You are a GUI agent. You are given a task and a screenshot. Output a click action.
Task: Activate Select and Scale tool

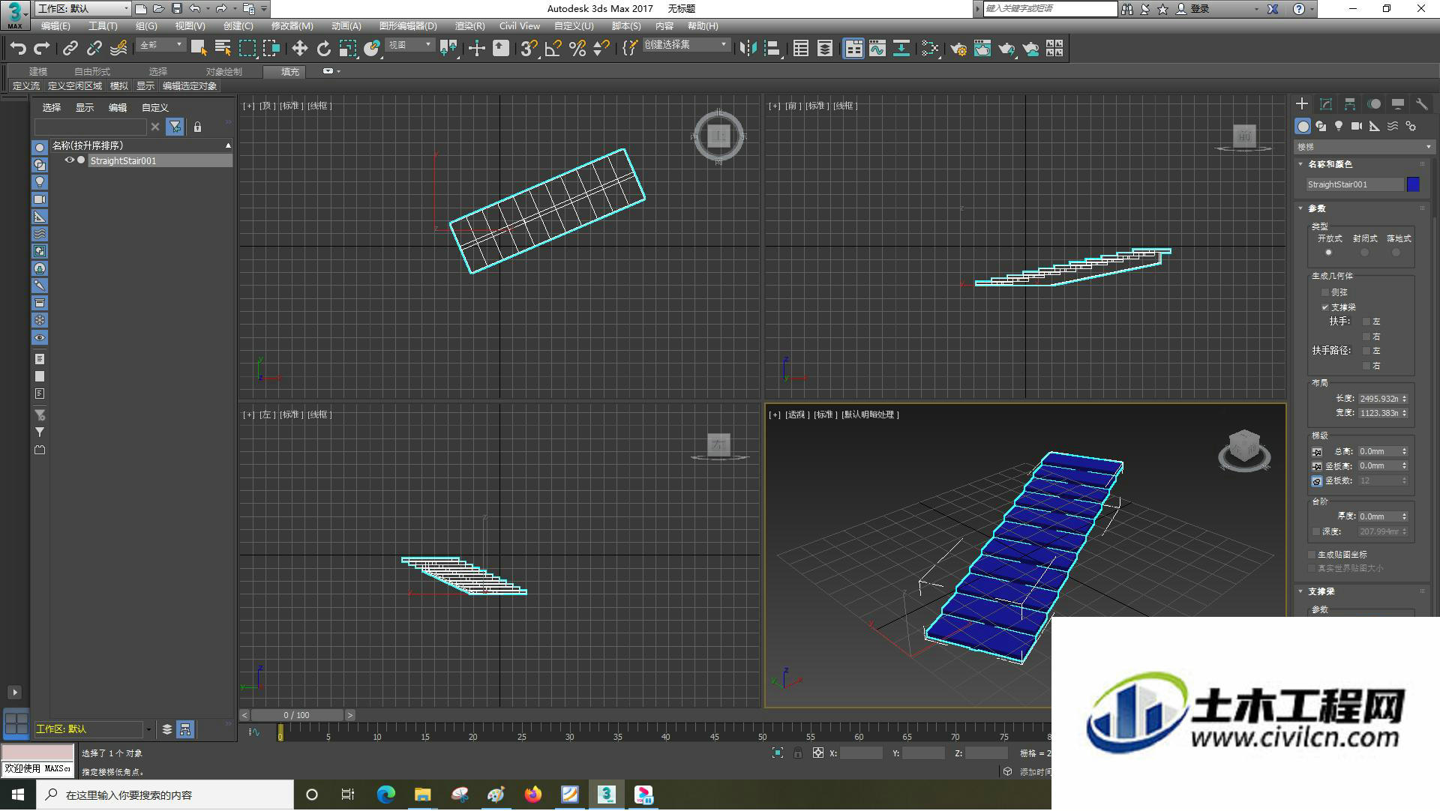pyautogui.click(x=347, y=49)
